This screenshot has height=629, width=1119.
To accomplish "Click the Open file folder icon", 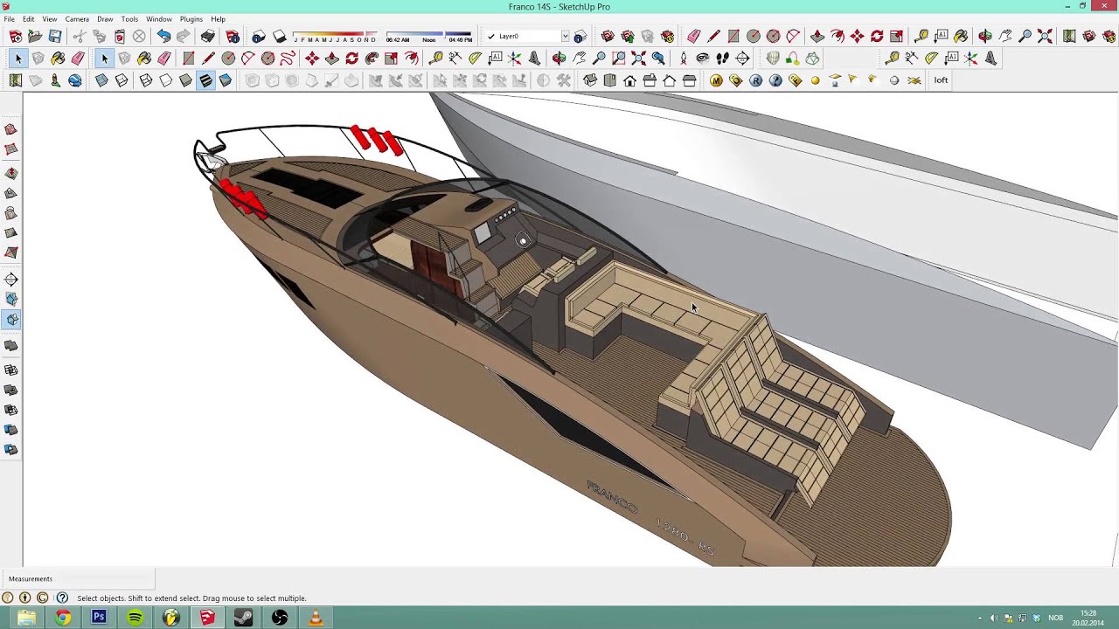I will tap(35, 36).
